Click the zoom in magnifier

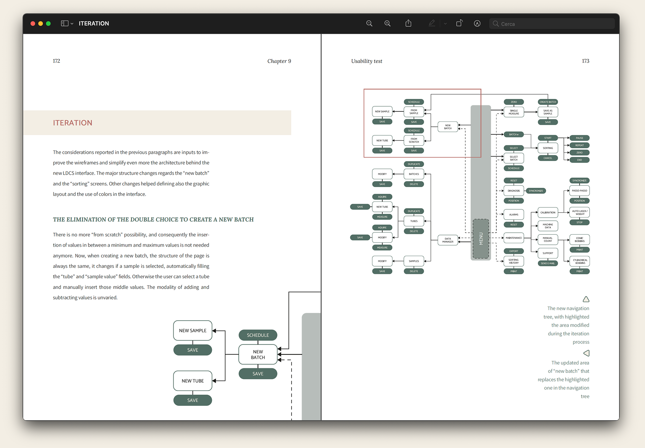click(x=387, y=23)
